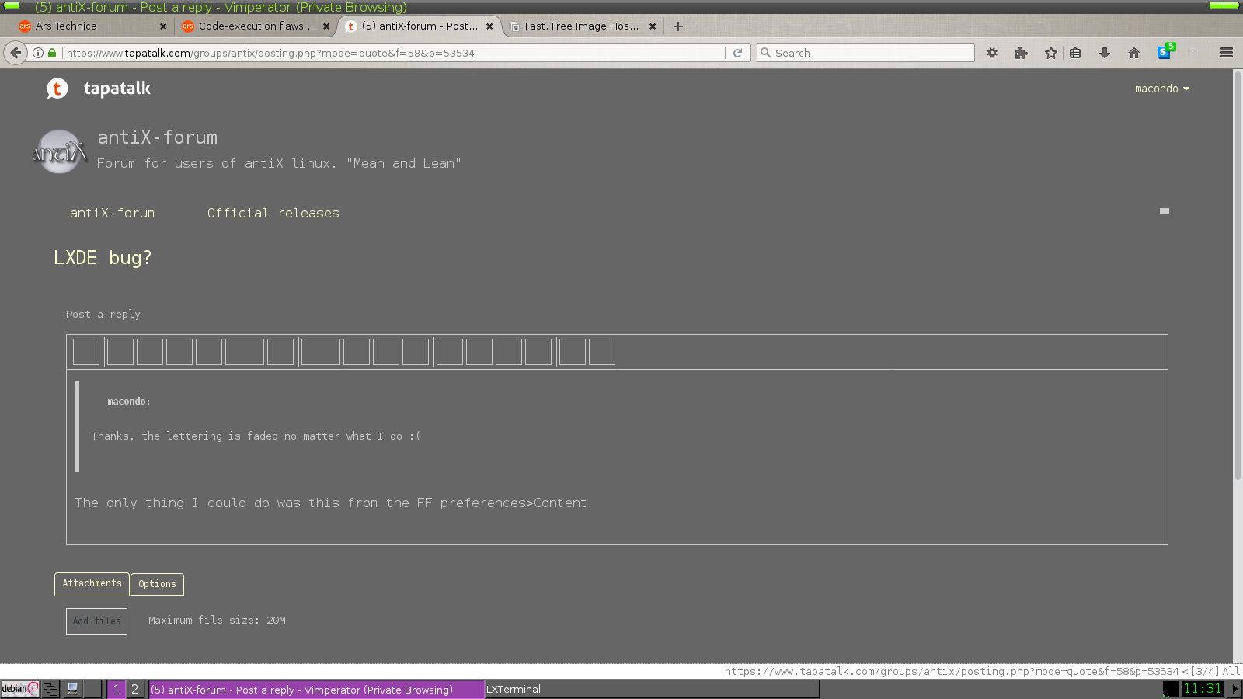The height and width of the screenshot is (699, 1243).
Task: Click in the reply message text area
Action: (x=617, y=457)
